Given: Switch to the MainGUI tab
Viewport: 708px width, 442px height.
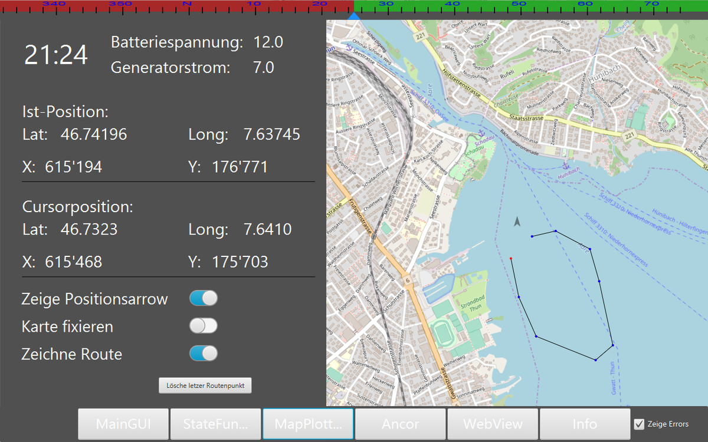Looking at the screenshot, I should [123, 424].
